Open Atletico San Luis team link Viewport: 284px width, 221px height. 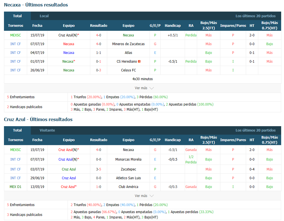[x=128, y=178]
